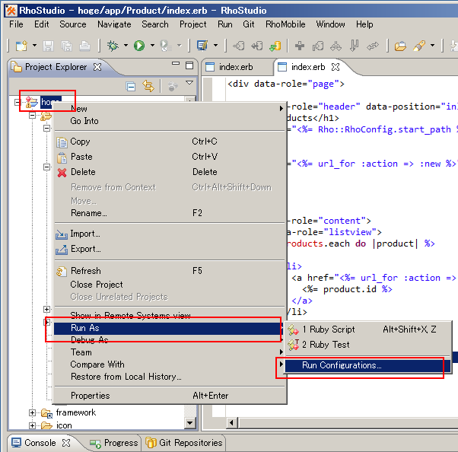Click the open folder toolbar icon
458x452 pixels.
[x=400, y=46]
